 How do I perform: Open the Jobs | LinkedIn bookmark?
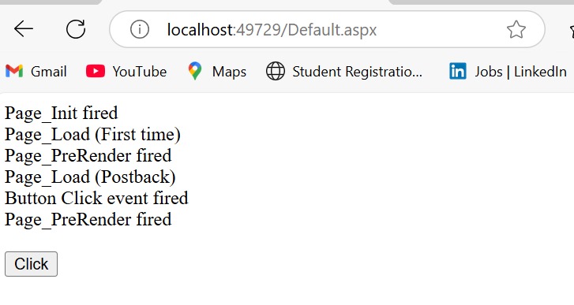point(520,72)
